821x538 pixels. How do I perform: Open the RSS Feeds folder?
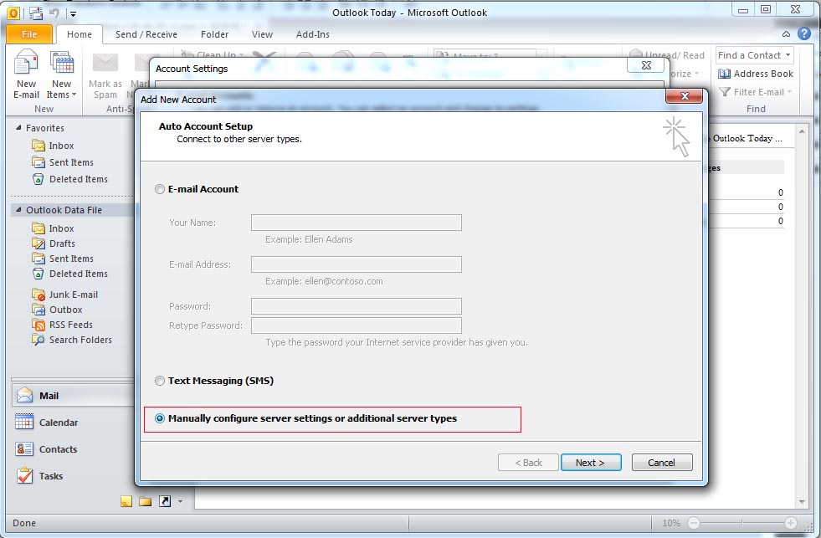coord(70,325)
